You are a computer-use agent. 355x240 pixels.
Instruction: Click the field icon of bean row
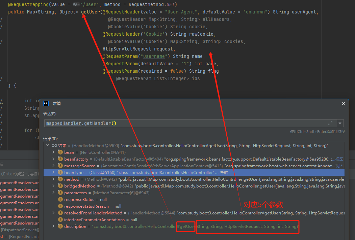pos(60,152)
